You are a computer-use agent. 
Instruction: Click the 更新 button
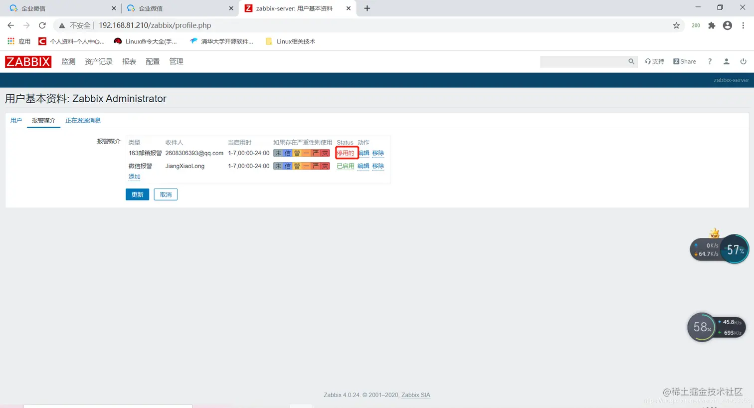(x=138, y=195)
